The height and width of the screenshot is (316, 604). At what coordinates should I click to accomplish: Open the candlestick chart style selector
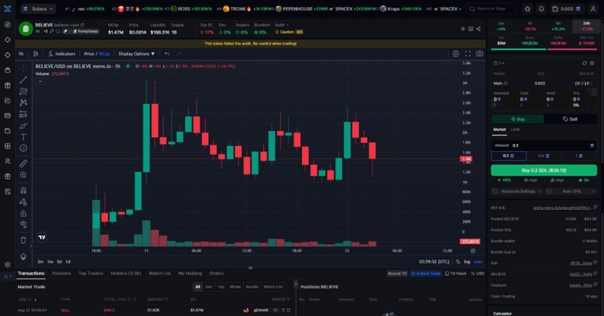pyautogui.click(x=36, y=54)
